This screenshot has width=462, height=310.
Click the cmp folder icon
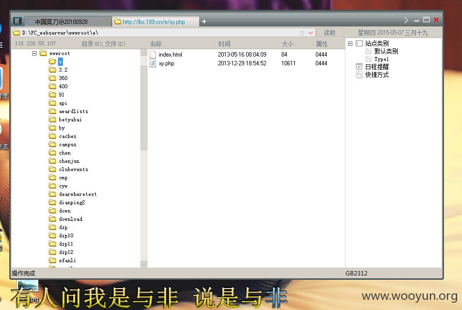point(53,177)
